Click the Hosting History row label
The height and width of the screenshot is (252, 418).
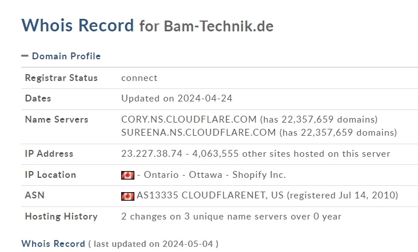pyautogui.click(x=61, y=217)
